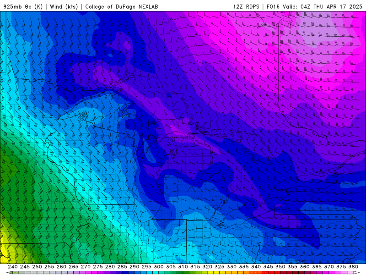The width and height of the screenshot is (366, 275).
Task: Click the "F016" forecast hour label
Action: [273, 6]
